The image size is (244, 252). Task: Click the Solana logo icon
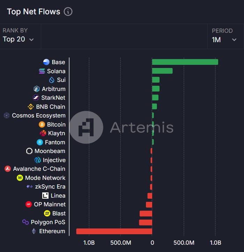[x=42, y=71]
